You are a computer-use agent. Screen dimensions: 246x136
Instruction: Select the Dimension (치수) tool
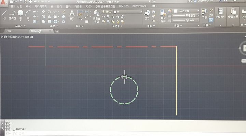[x=80, y=15]
